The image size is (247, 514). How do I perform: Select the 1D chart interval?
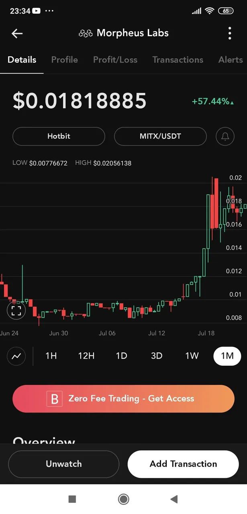(x=121, y=356)
